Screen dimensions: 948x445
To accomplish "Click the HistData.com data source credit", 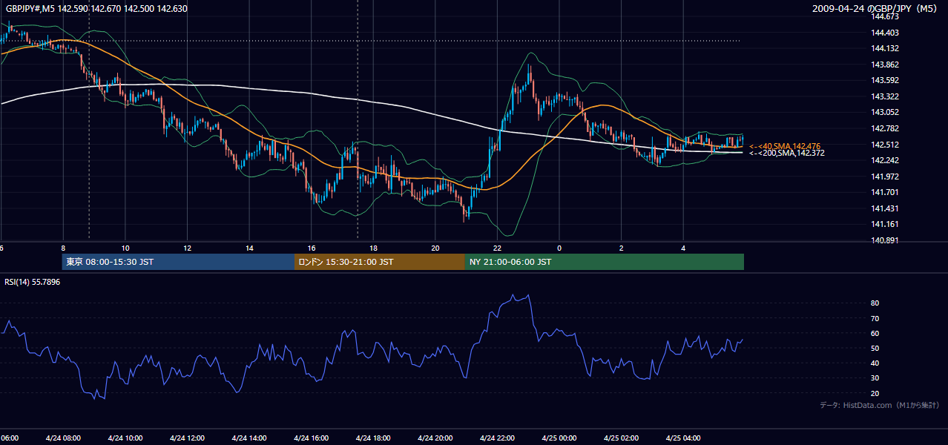I will 880,405.
